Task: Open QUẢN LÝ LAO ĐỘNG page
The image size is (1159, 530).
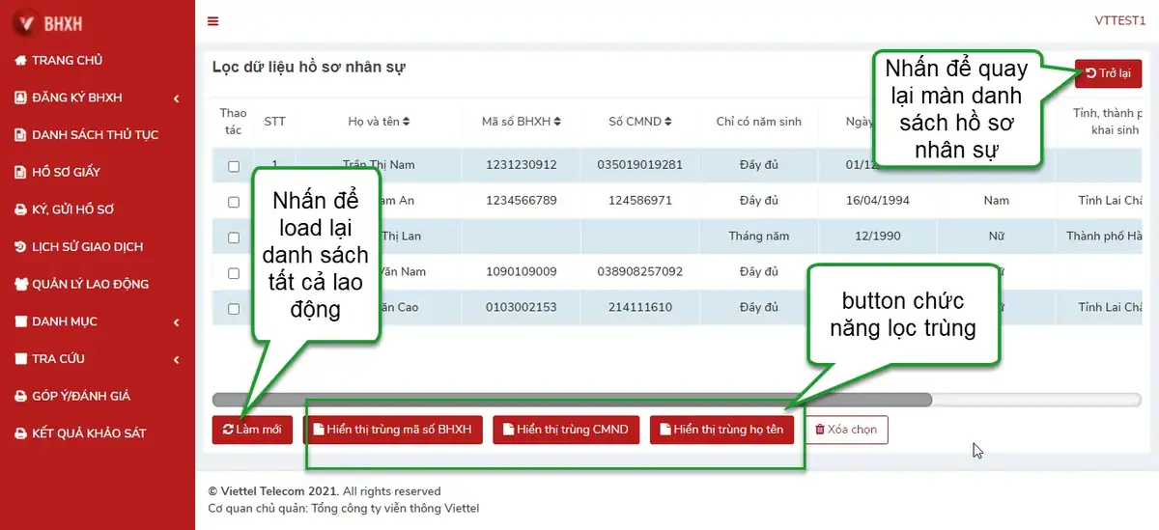Action: (x=90, y=284)
